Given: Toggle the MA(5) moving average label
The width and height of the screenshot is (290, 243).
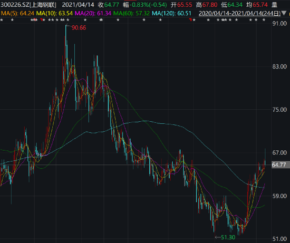Looking at the screenshot, I should [x=17, y=13].
